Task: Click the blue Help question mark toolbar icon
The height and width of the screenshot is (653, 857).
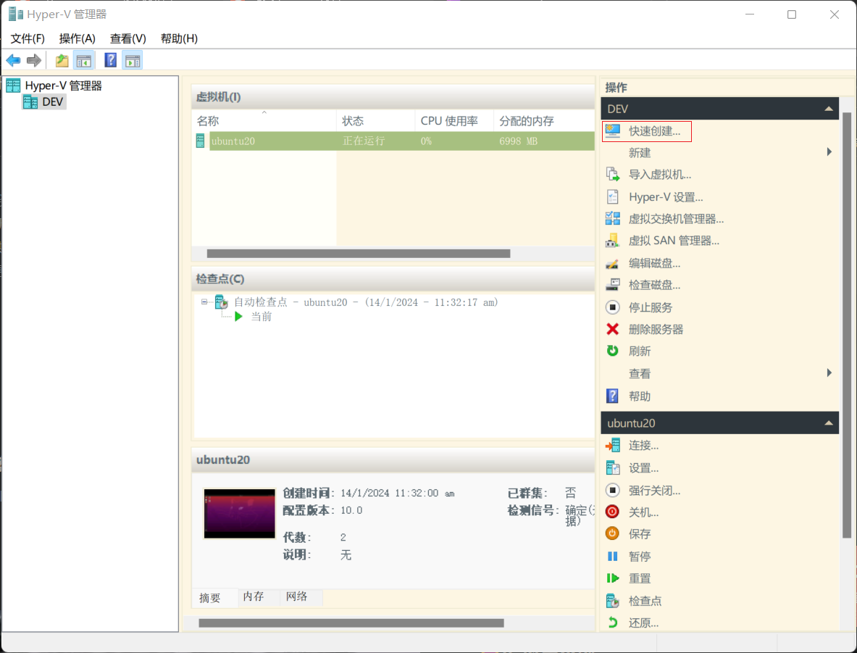Action: [x=110, y=60]
